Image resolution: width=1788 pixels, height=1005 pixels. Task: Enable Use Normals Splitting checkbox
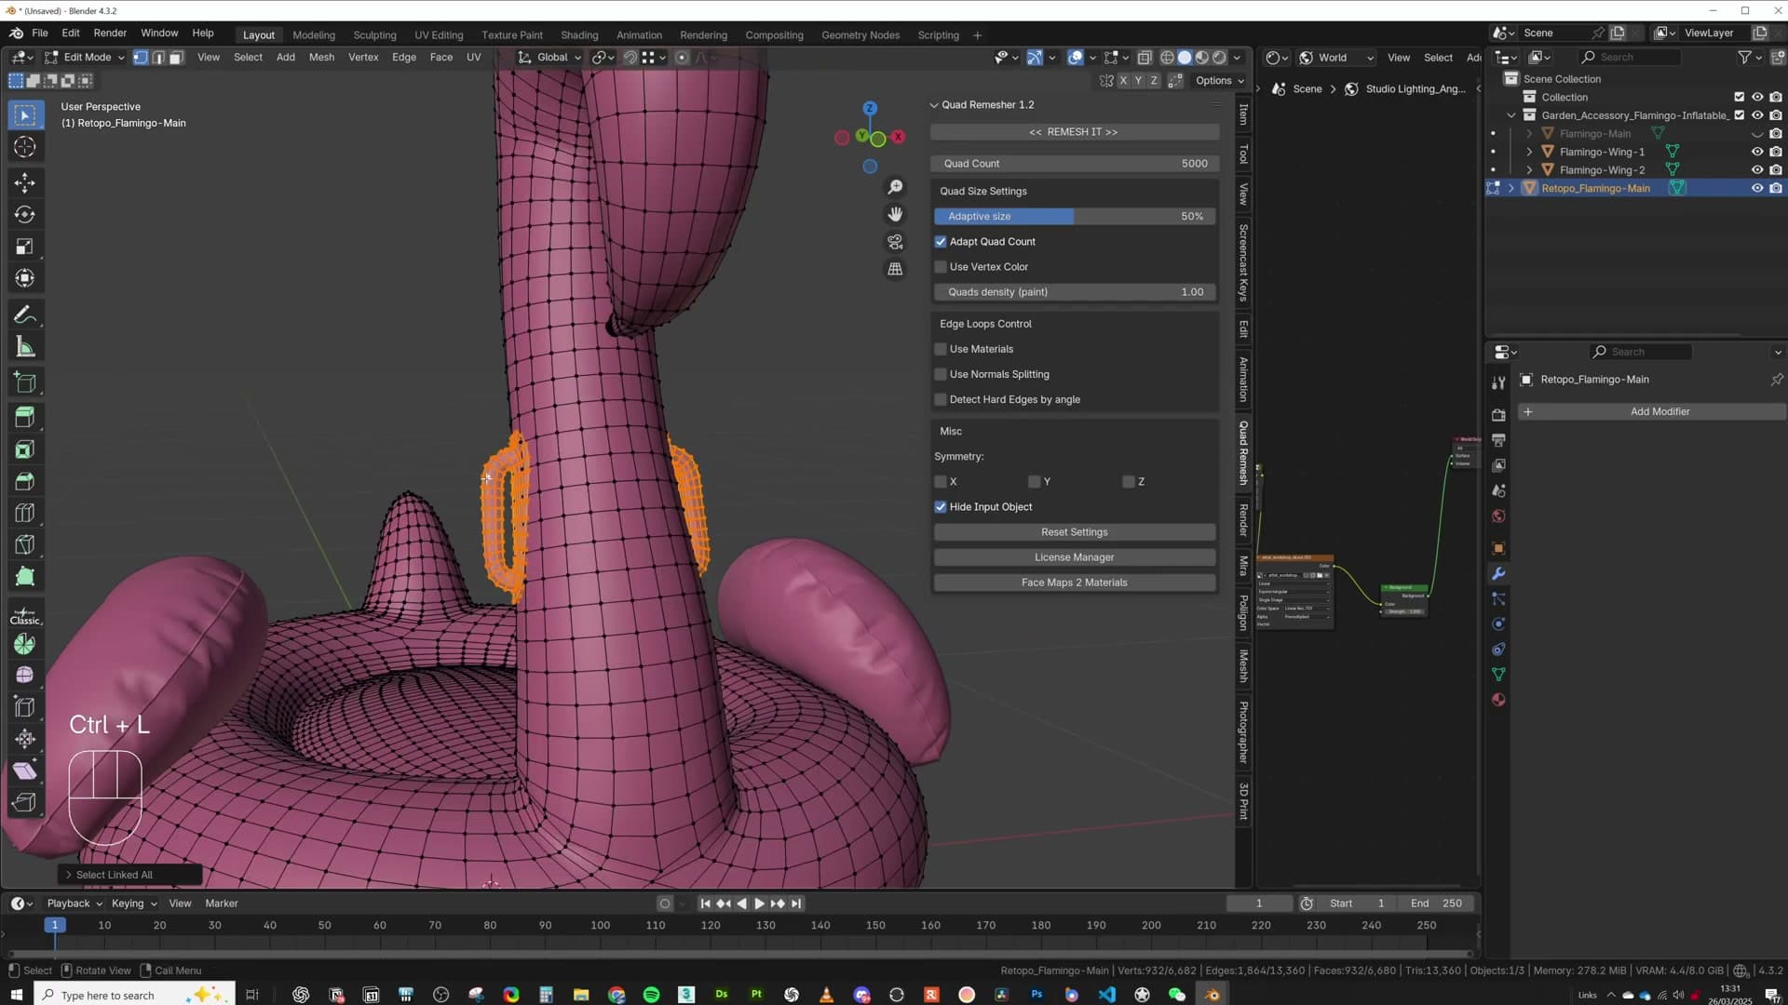pyautogui.click(x=941, y=374)
